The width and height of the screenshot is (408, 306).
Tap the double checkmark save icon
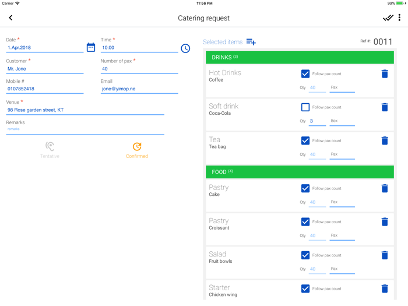click(388, 18)
